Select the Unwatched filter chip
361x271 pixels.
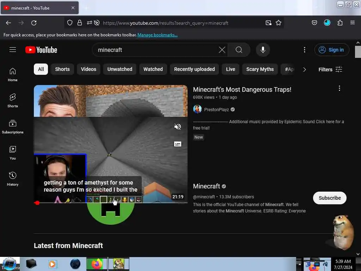tap(120, 69)
